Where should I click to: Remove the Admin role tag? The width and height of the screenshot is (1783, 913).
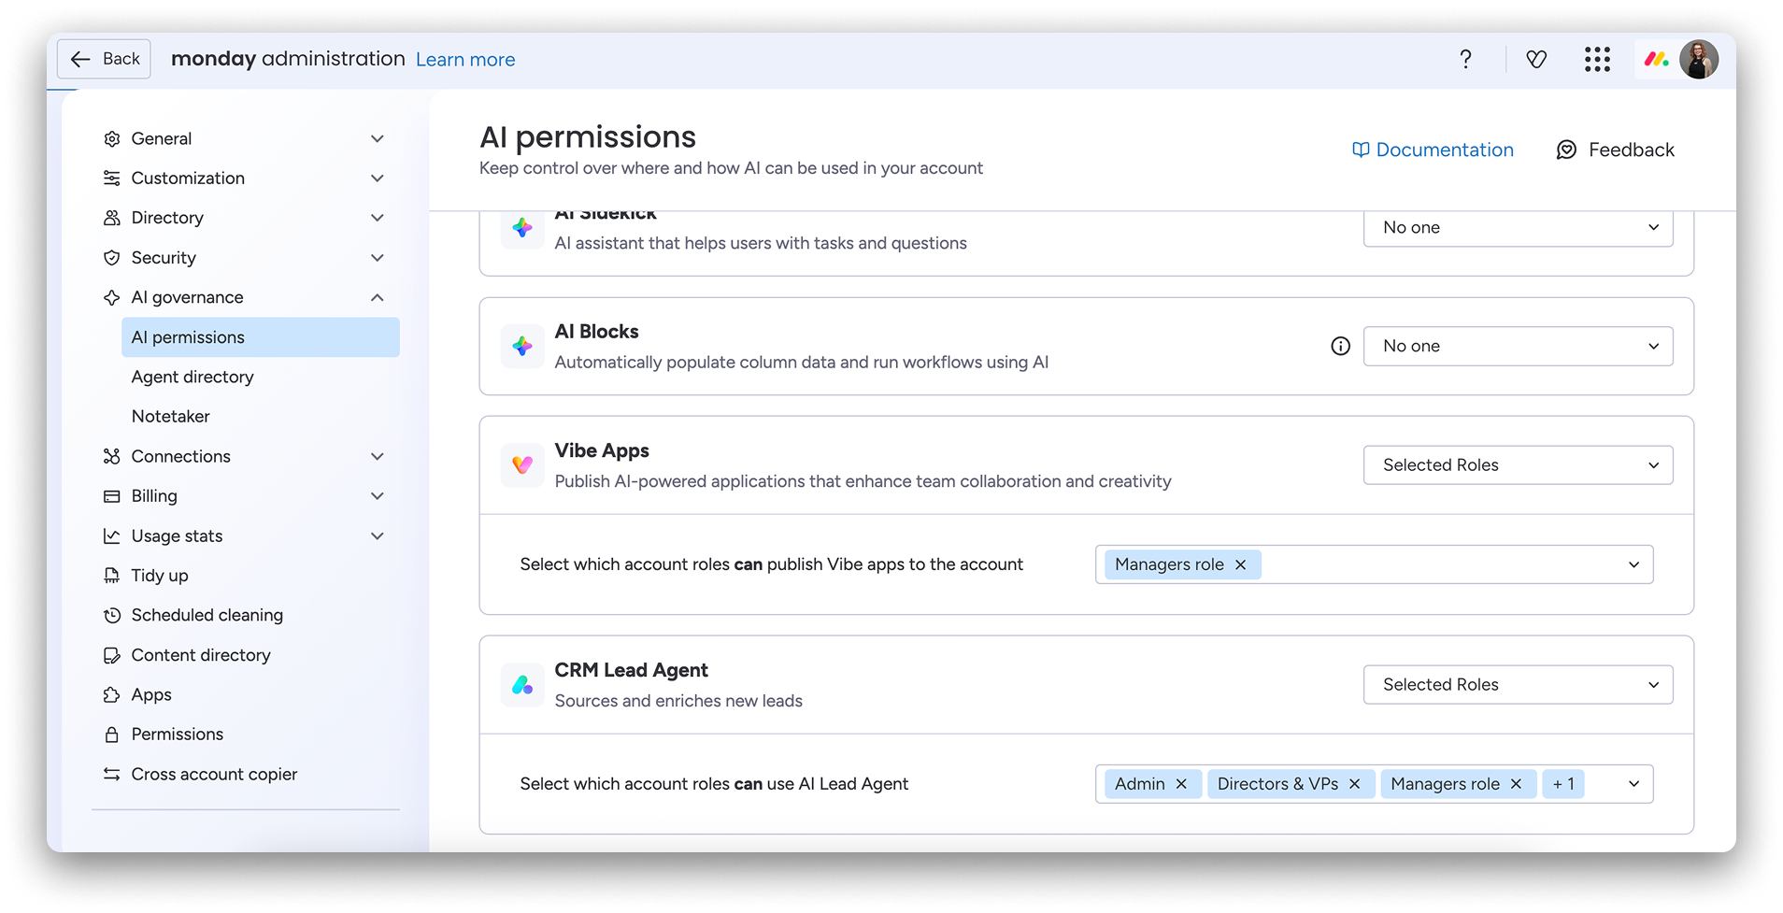[x=1181, y=784]
